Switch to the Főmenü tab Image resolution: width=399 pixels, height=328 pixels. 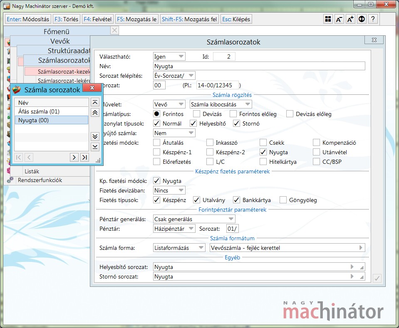coord(56,31)
